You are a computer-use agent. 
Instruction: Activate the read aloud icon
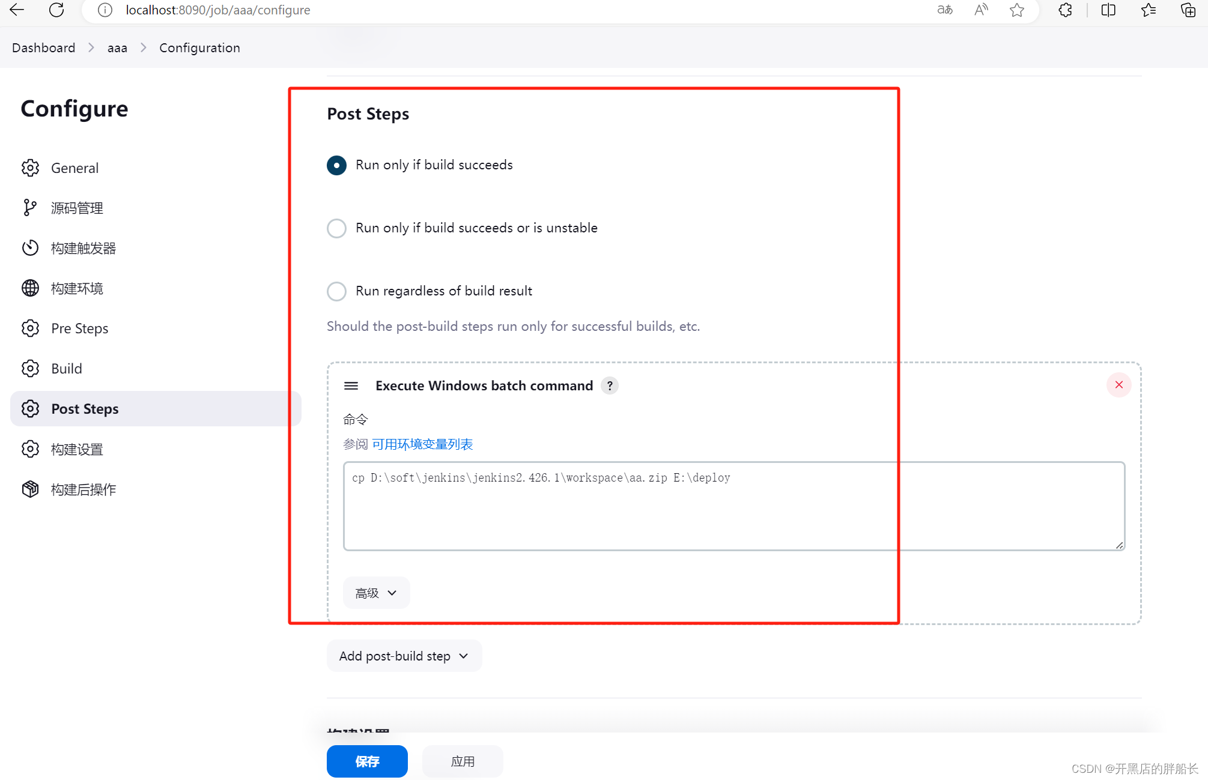(981, 10)
